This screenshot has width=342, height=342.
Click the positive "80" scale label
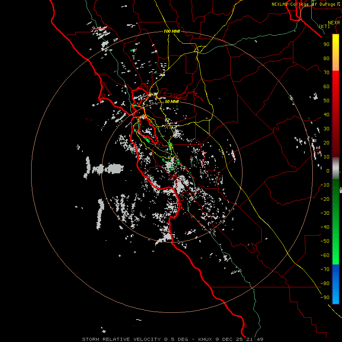click(x=326, y=58)
